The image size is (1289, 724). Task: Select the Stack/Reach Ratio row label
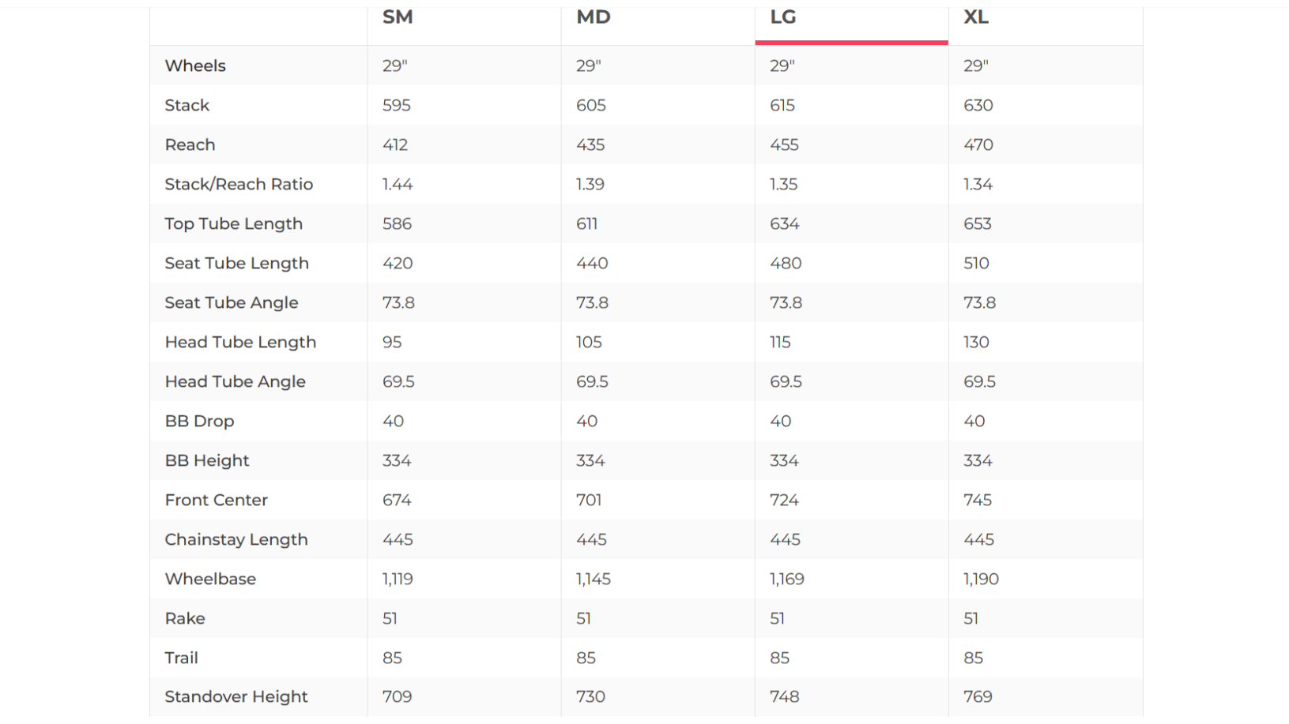tap(239, 184)
